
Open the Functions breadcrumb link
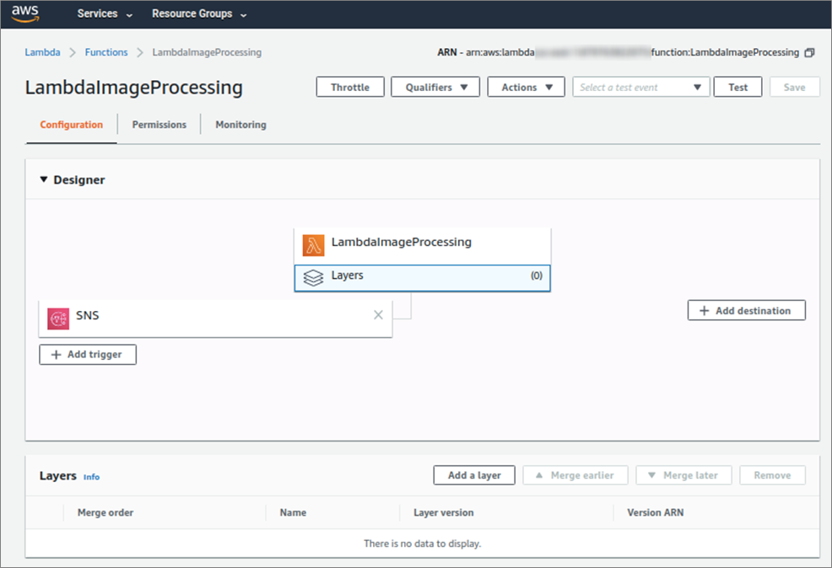tap(105, 51)
